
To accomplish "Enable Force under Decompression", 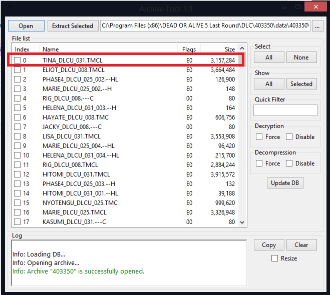I will coord(259,163).
